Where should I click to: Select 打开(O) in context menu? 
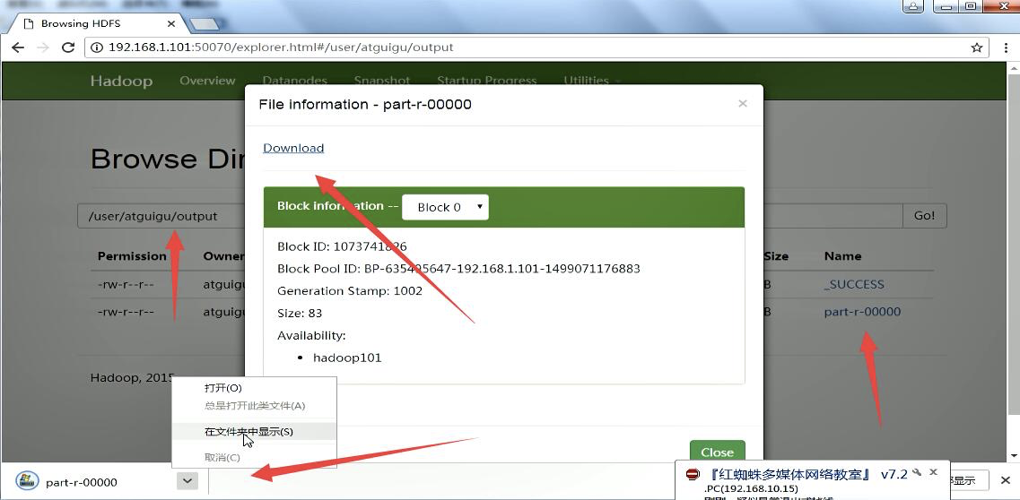223,388
